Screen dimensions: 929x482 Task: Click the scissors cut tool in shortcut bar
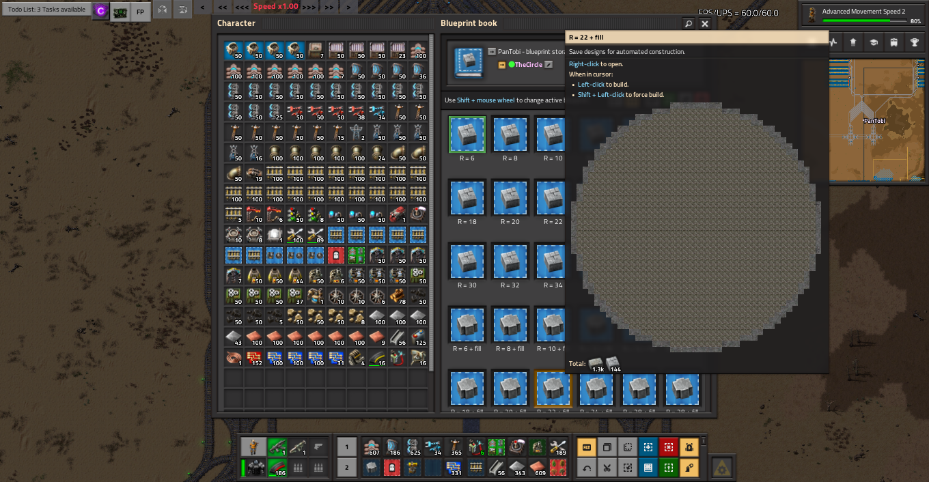click(607, 468)
